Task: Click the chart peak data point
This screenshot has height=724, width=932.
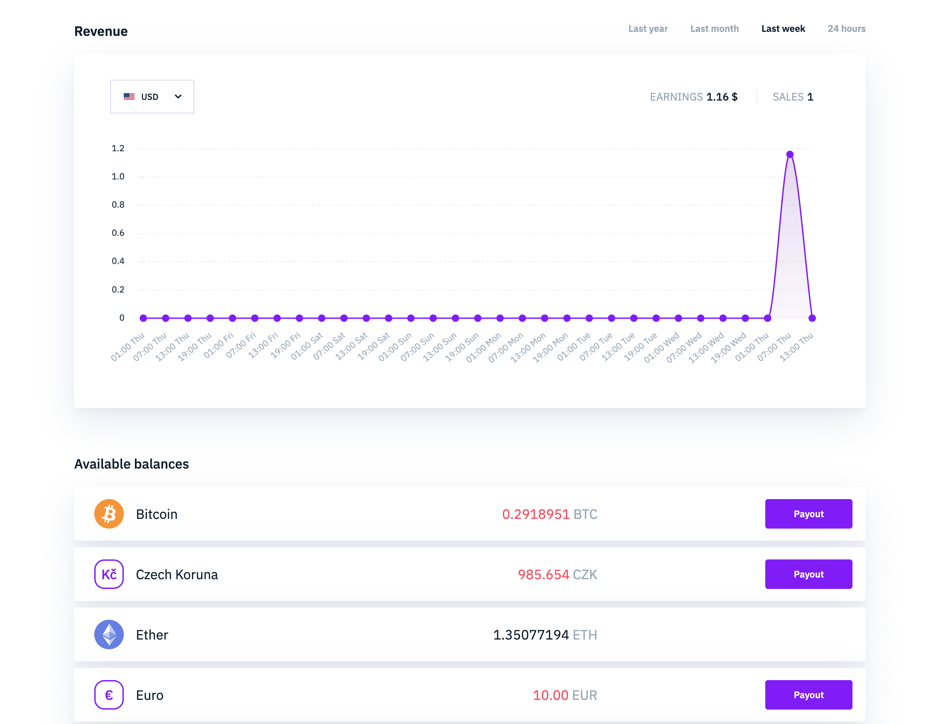Action: 790,154
